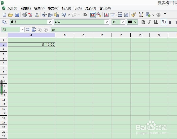Open the 插入(I) menu
Image resolution: width=177 pixels, height=139 pixels.
pos(66,8)
